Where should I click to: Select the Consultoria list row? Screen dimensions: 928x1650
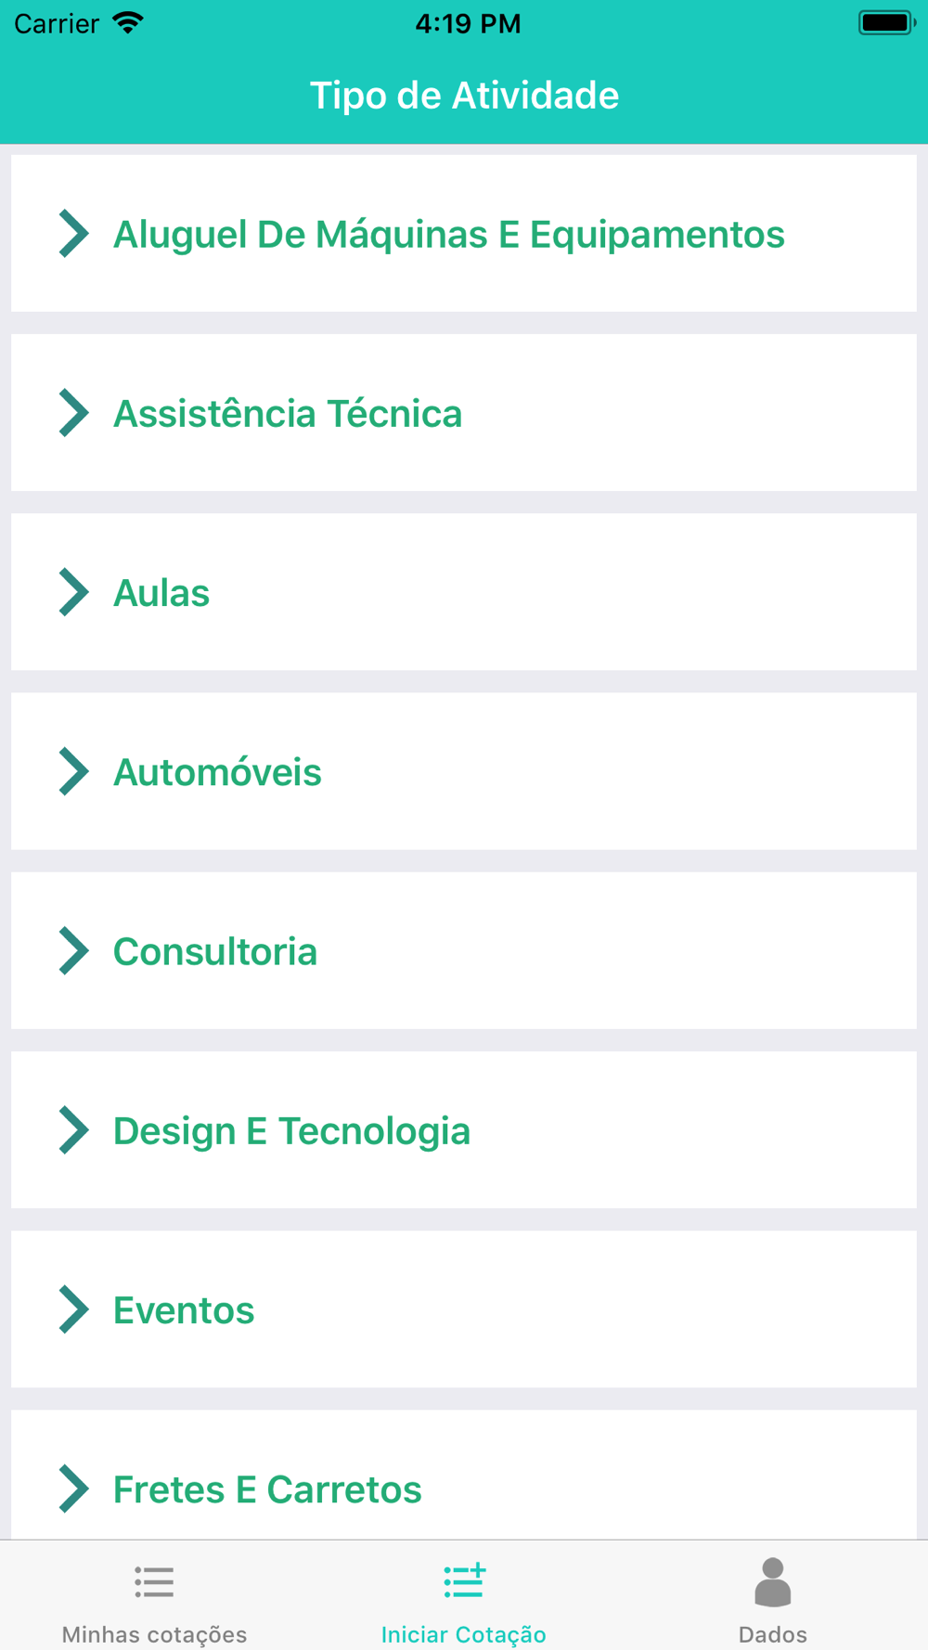pyautogui.click(x=464, y=950)
